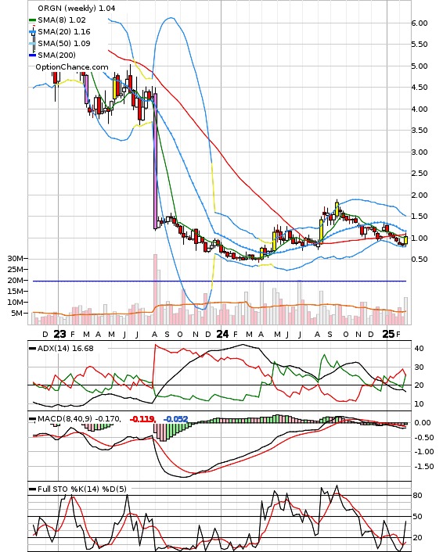Click the tall August 2023 volume bar
Image resolution: width=443 pixels, height=552 pixels.
point(155,289)
